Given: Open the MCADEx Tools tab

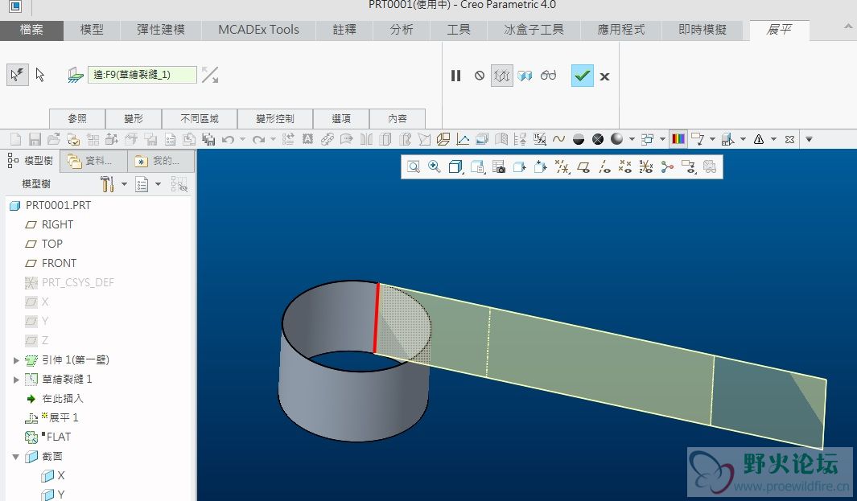Looking at the screenshot, I should (x=258, y=30).
